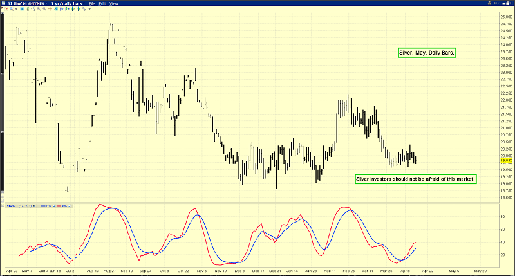Click the restore window icon in title bar
This screenshot has height=276, width=515.
click(x=507, y=3)
